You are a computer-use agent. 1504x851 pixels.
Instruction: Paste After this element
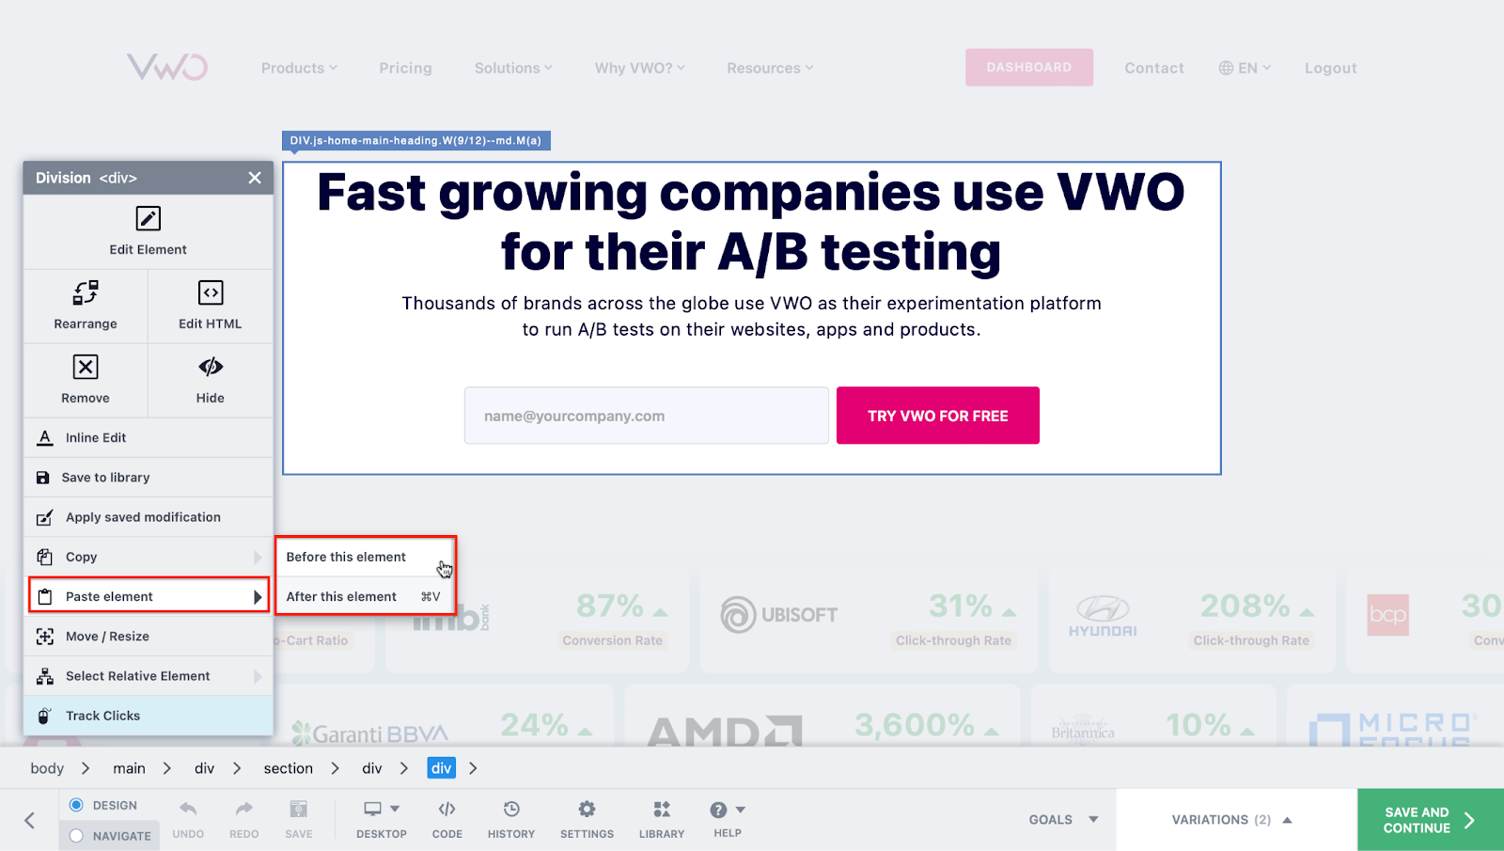[365, 596]
